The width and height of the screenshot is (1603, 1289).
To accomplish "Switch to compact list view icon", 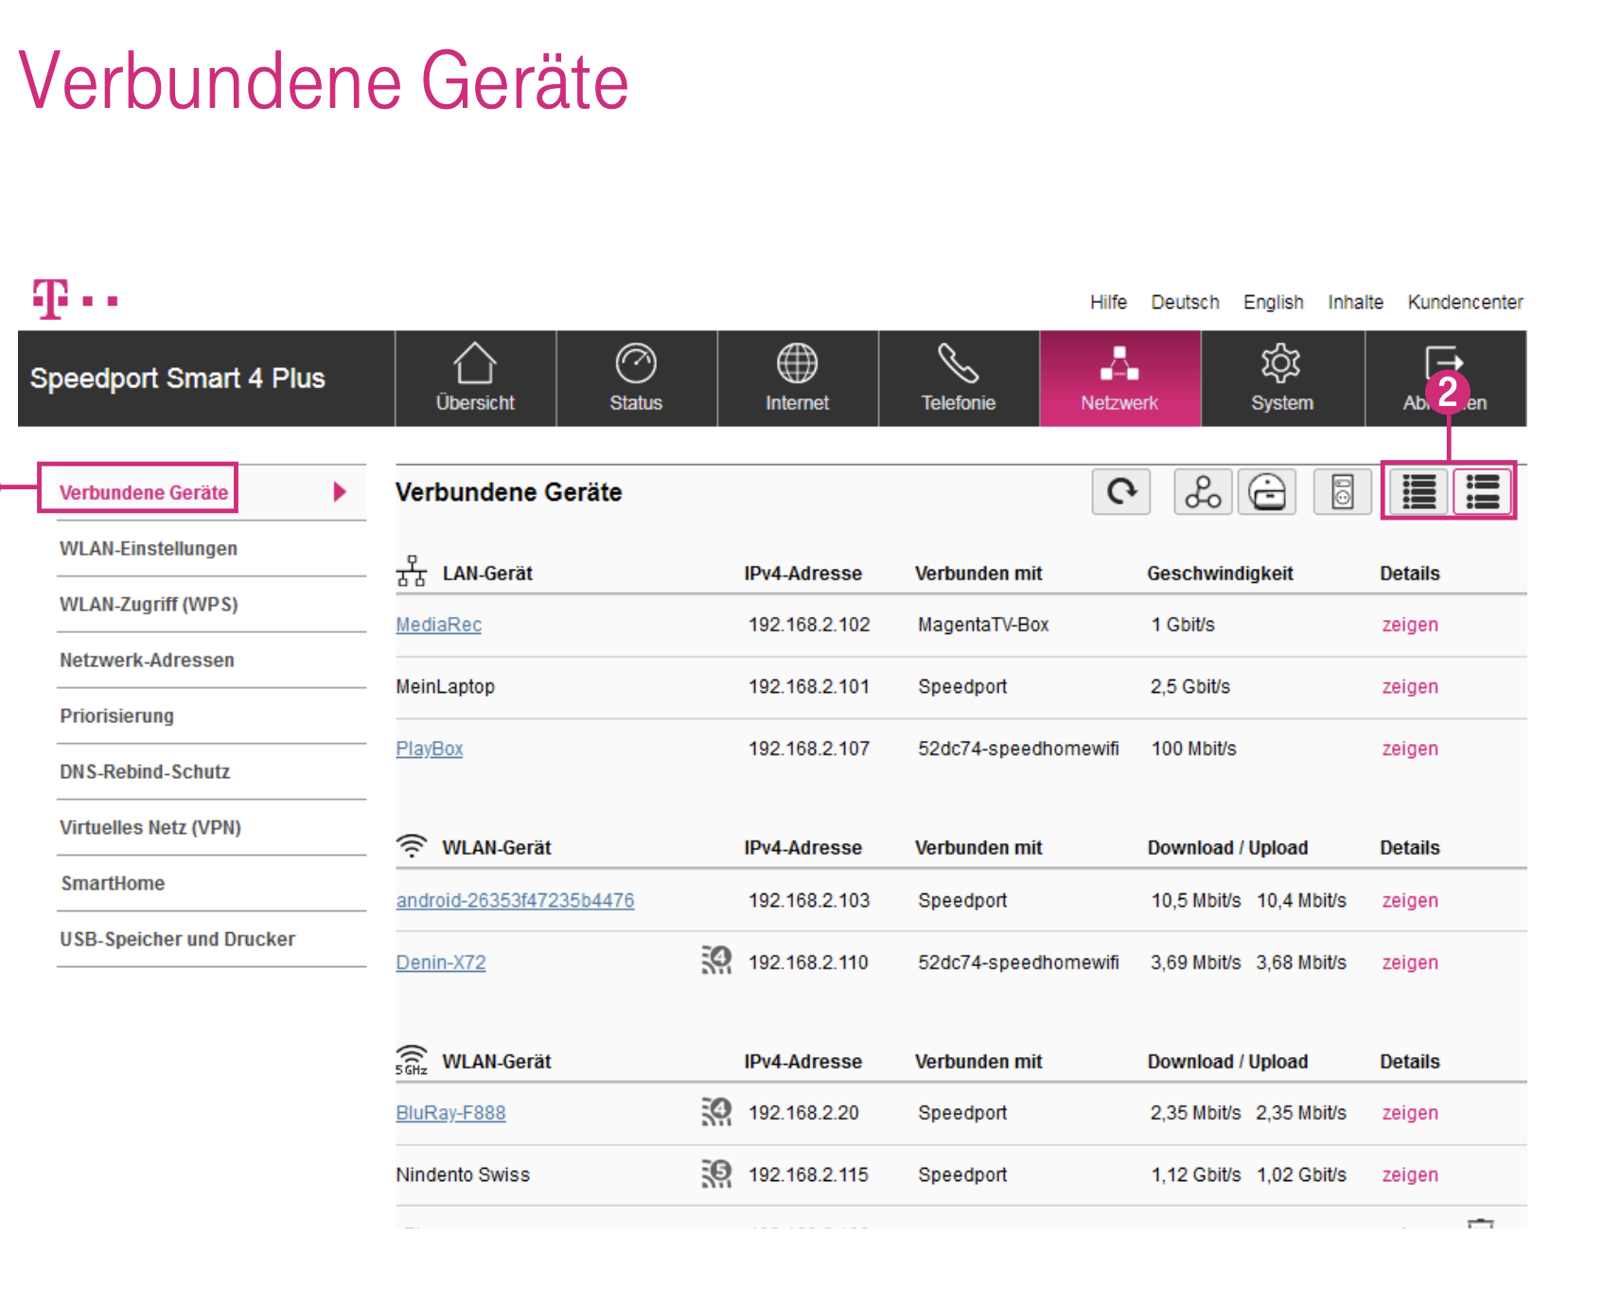I will pyautogui.click(x=1418, y=492).
